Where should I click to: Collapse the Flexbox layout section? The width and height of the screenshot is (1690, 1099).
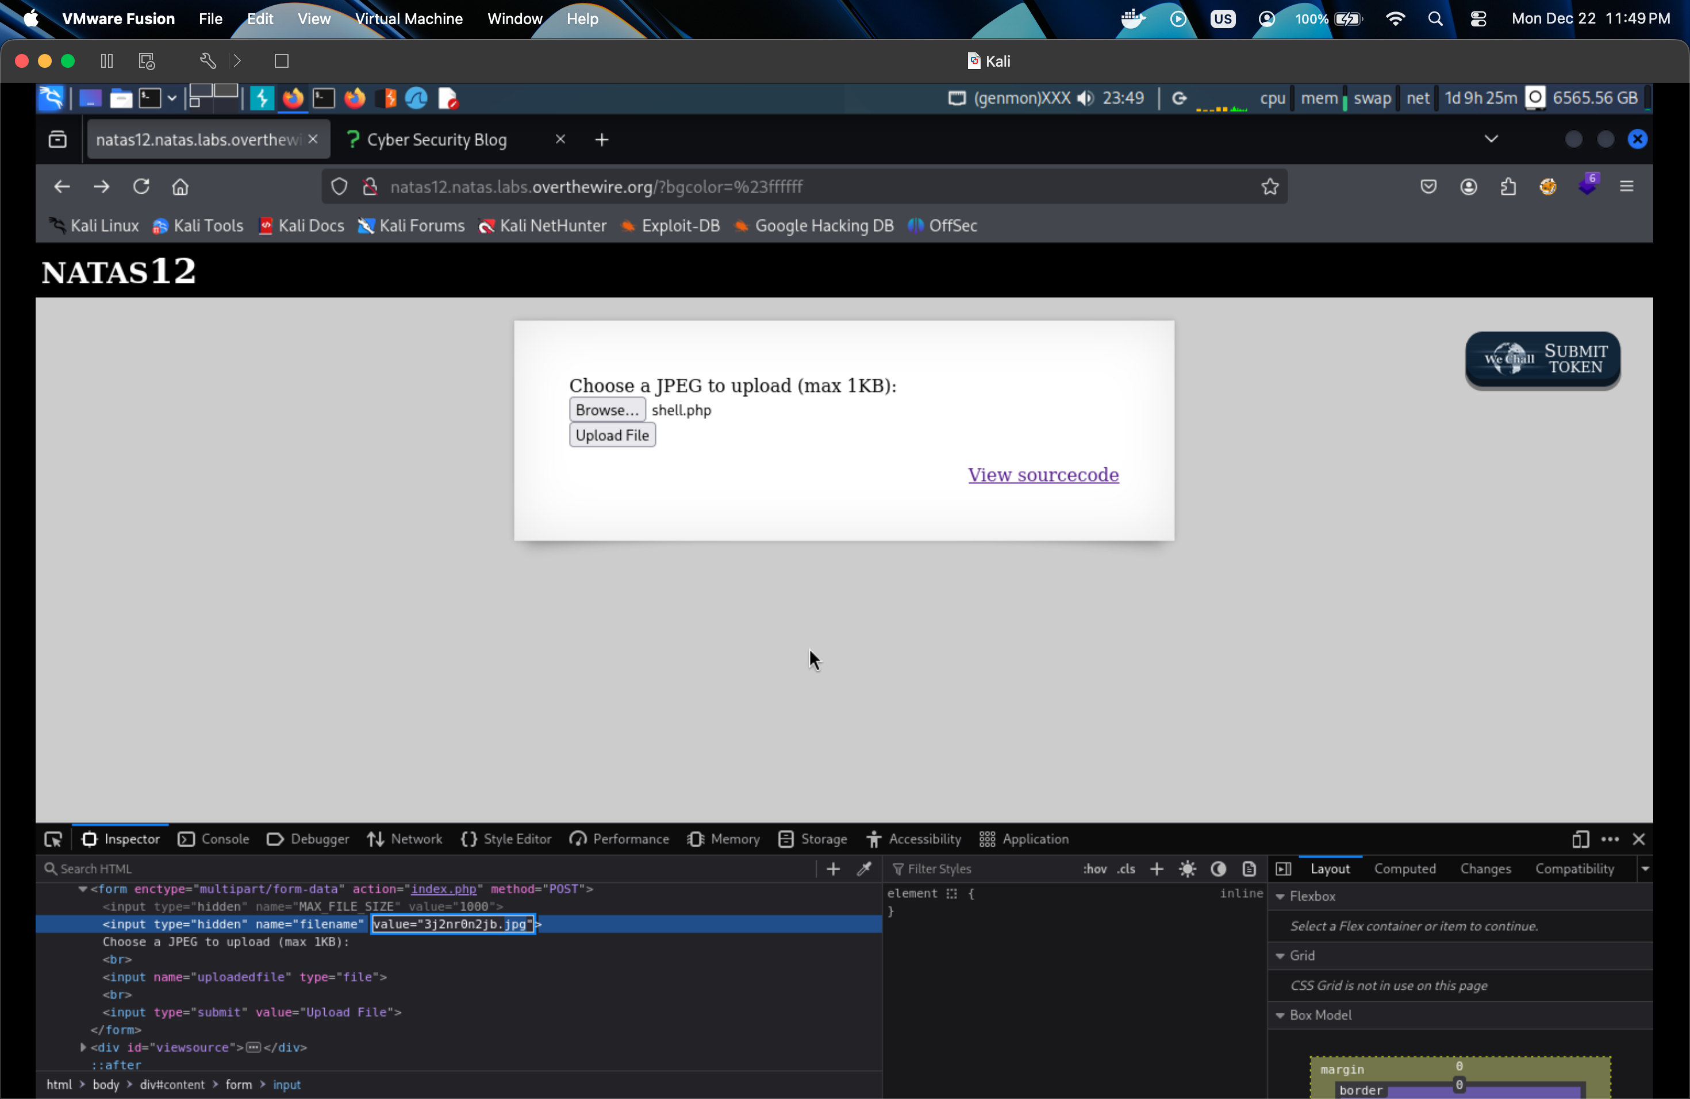click(x=1280, y=896)
